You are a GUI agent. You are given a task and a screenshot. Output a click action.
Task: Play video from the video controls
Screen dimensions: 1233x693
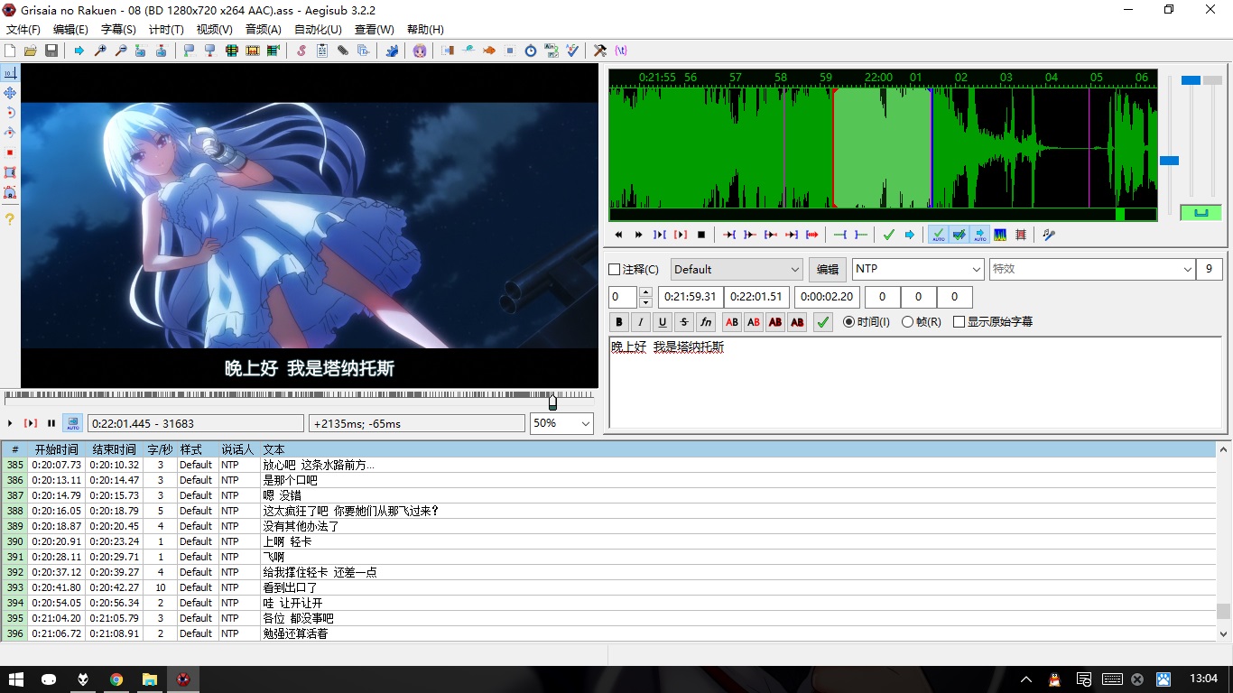pyautogui.click(x=10, y=423)
